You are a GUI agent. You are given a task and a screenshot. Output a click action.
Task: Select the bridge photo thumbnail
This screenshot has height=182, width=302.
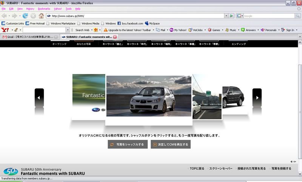(207, 97)
